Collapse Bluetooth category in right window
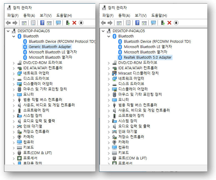The width and height of the screenshot is (216, 180). click(109, 36)
